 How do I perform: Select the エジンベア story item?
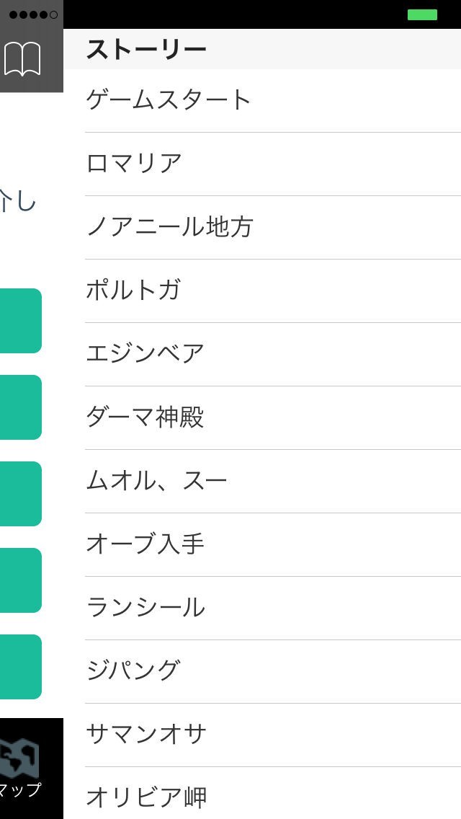(x=146, y=354)
